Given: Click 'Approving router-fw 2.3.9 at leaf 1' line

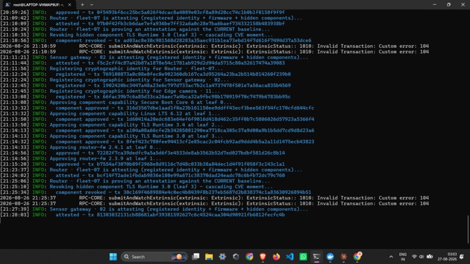Looking at the screenshot, I should [80, 159].
